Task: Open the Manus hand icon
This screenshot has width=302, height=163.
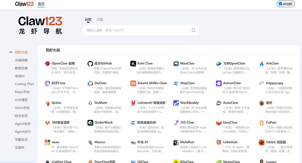Action: point(90,142)
